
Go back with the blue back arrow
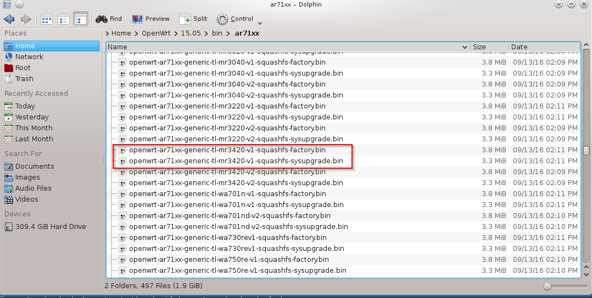9,19
